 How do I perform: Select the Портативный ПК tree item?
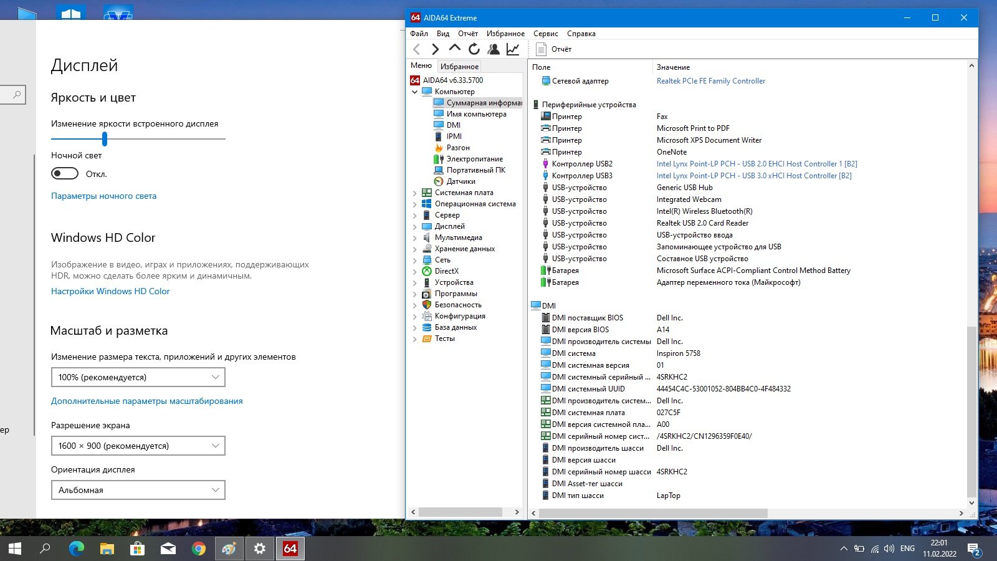click(x=470, y=170)
